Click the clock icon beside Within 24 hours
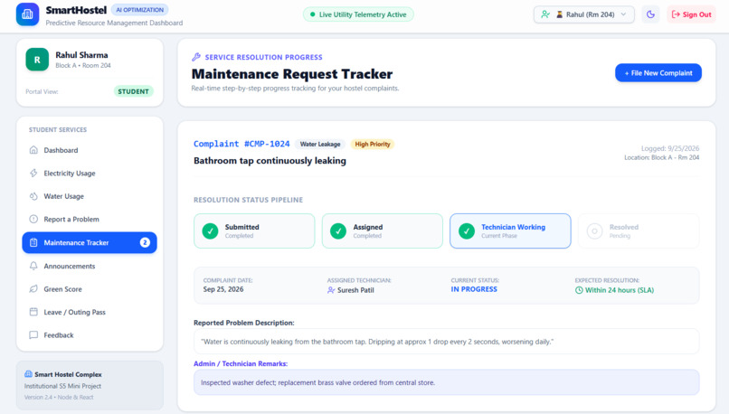 (x=579, y=290)
